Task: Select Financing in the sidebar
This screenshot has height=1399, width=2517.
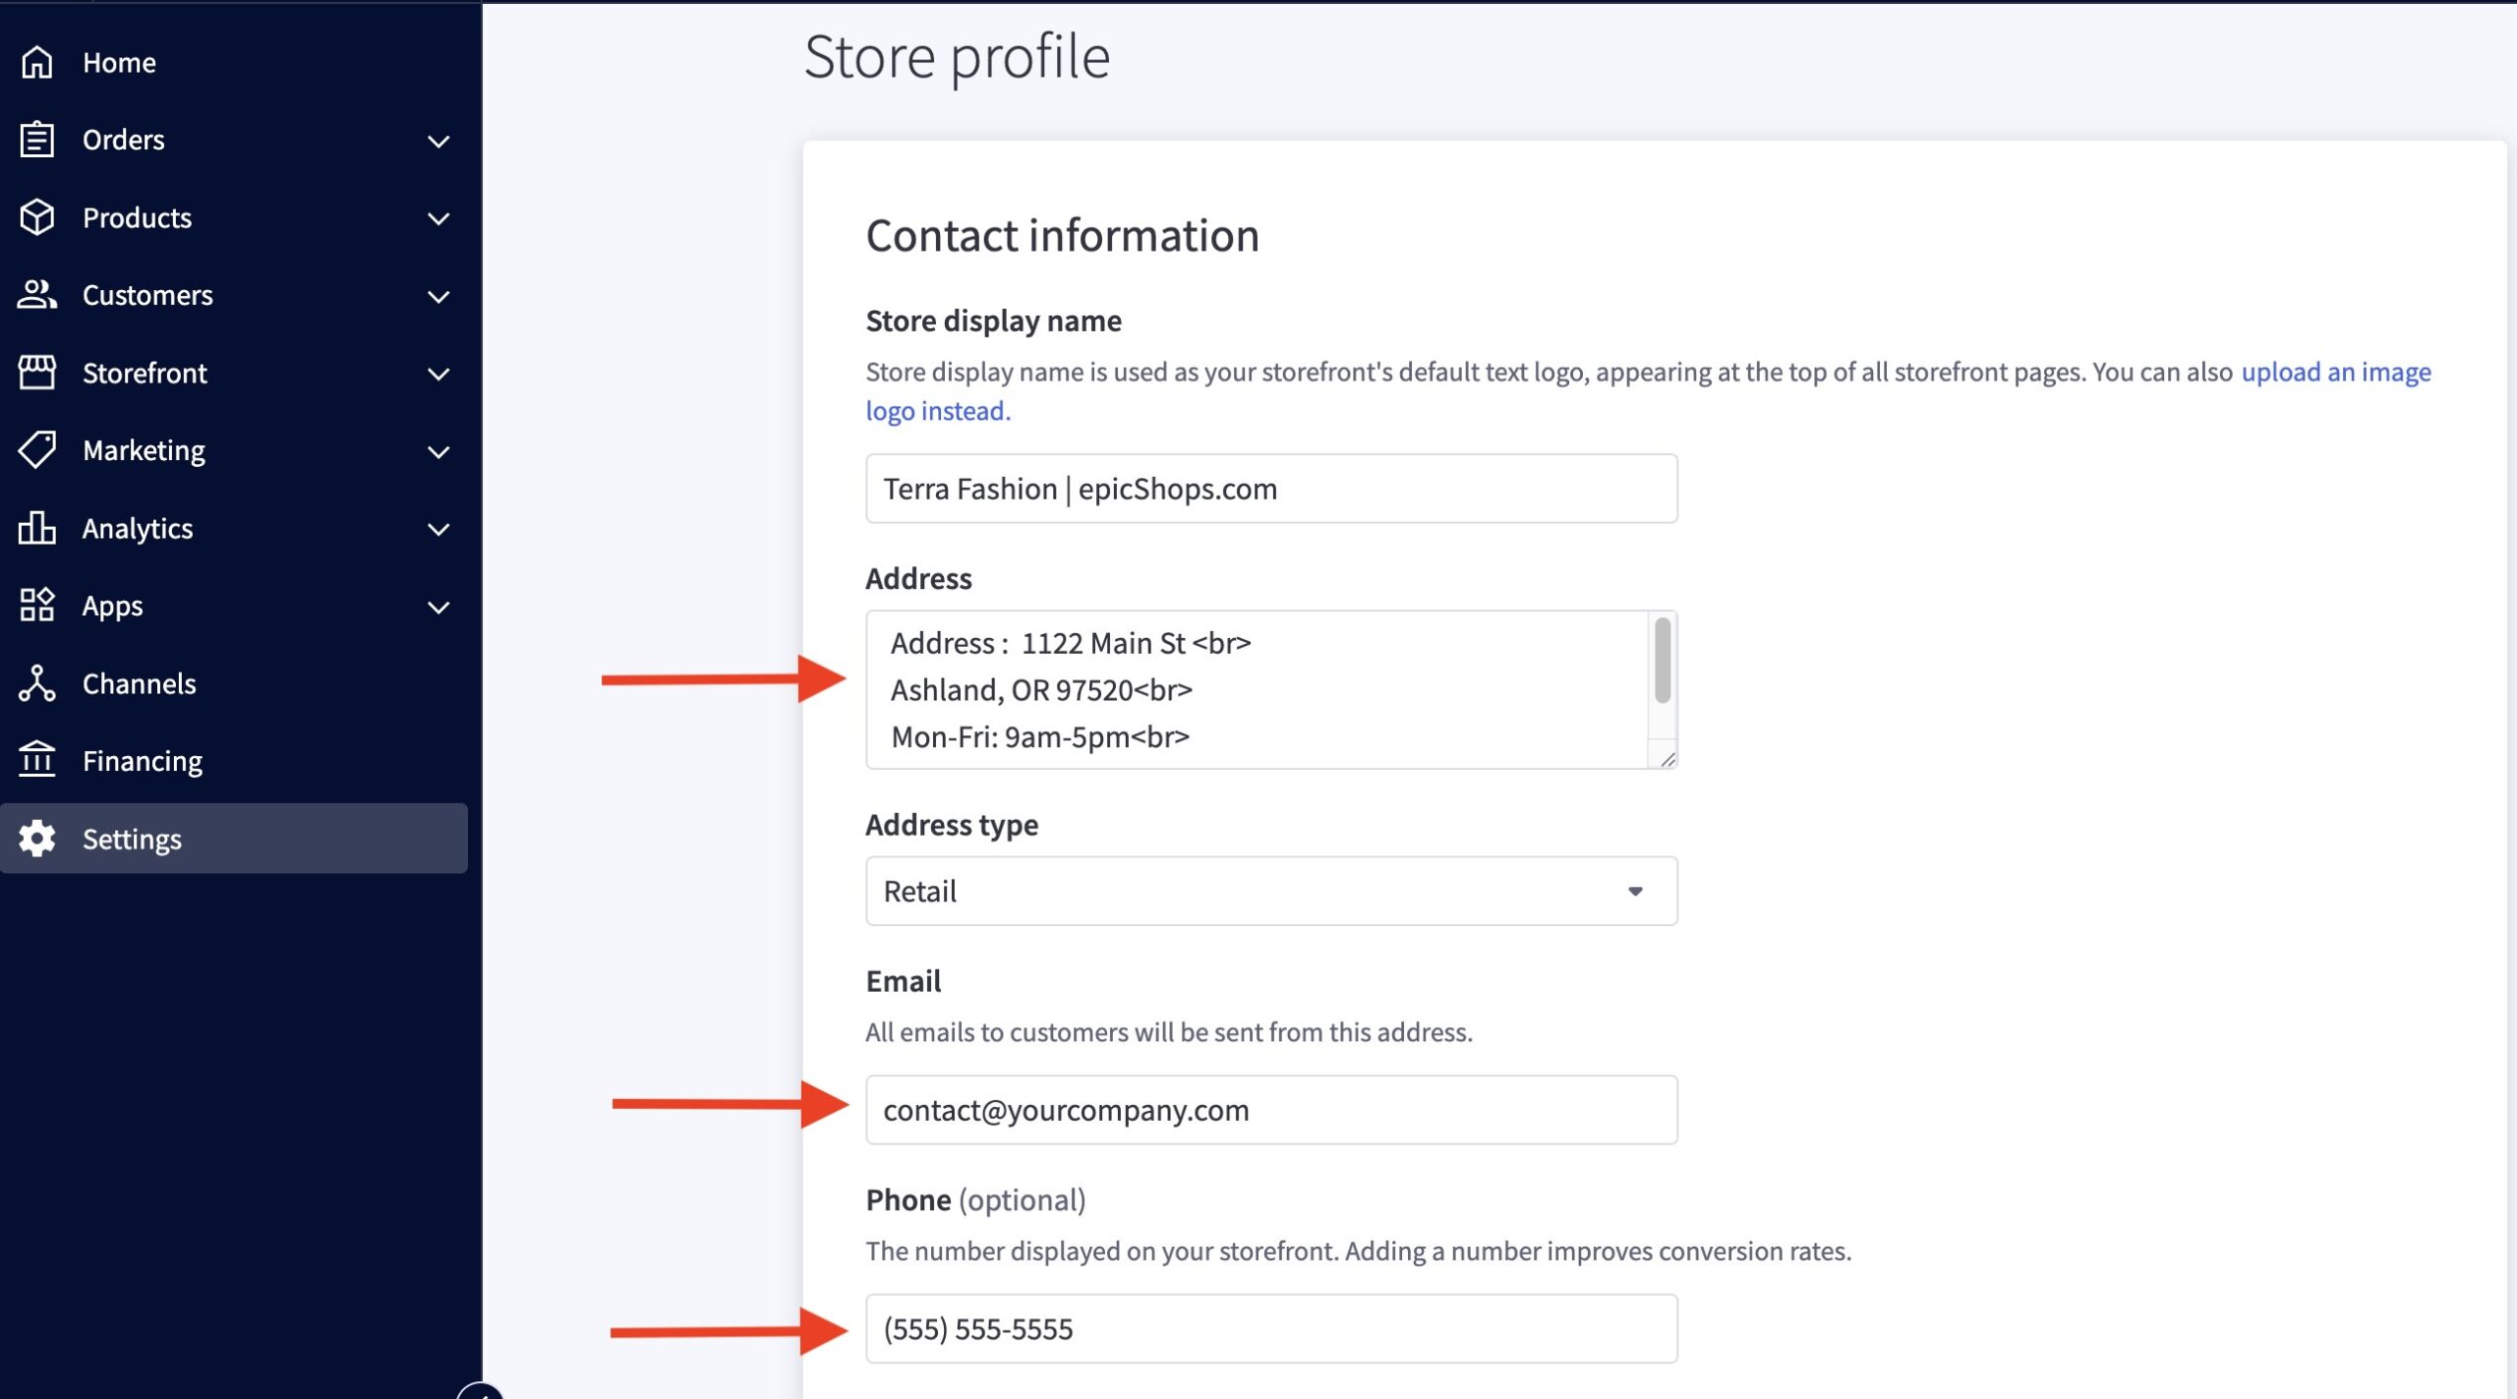Action: click(x=143, y=761)
